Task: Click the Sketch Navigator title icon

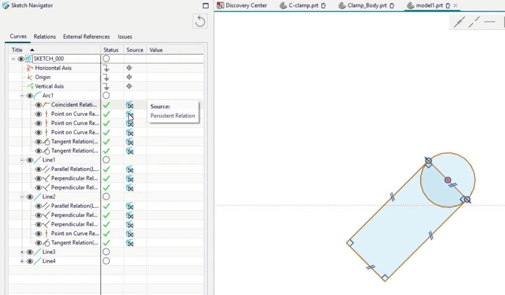Action: pos(5,5)
